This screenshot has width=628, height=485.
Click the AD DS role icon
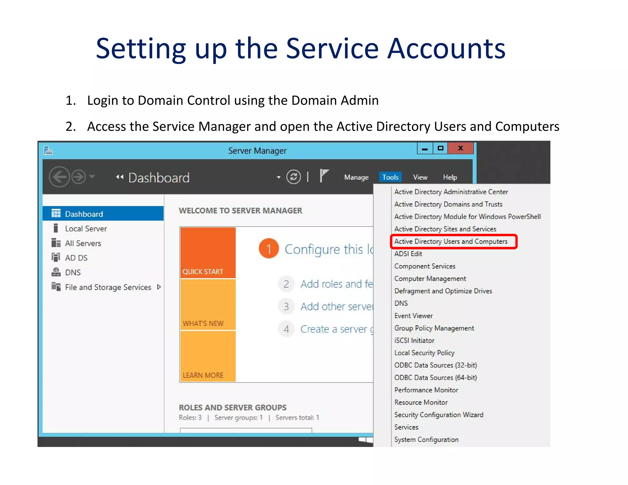pyautogui.click(x=56, y=257)
